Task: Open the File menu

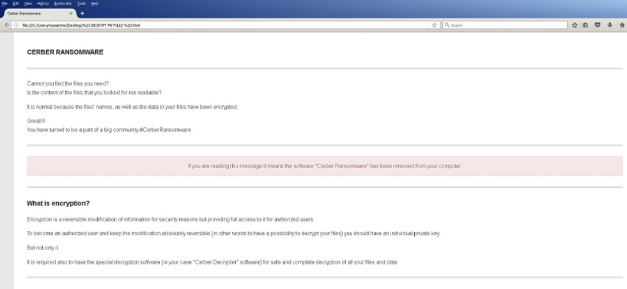Action: 4,3
